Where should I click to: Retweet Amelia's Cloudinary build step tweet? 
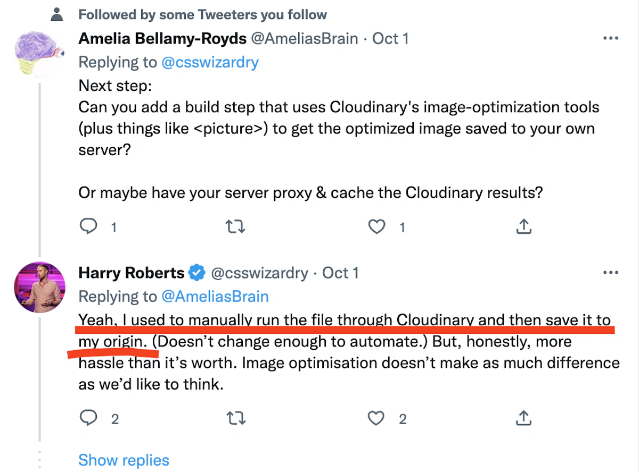[x=235, y=227]
